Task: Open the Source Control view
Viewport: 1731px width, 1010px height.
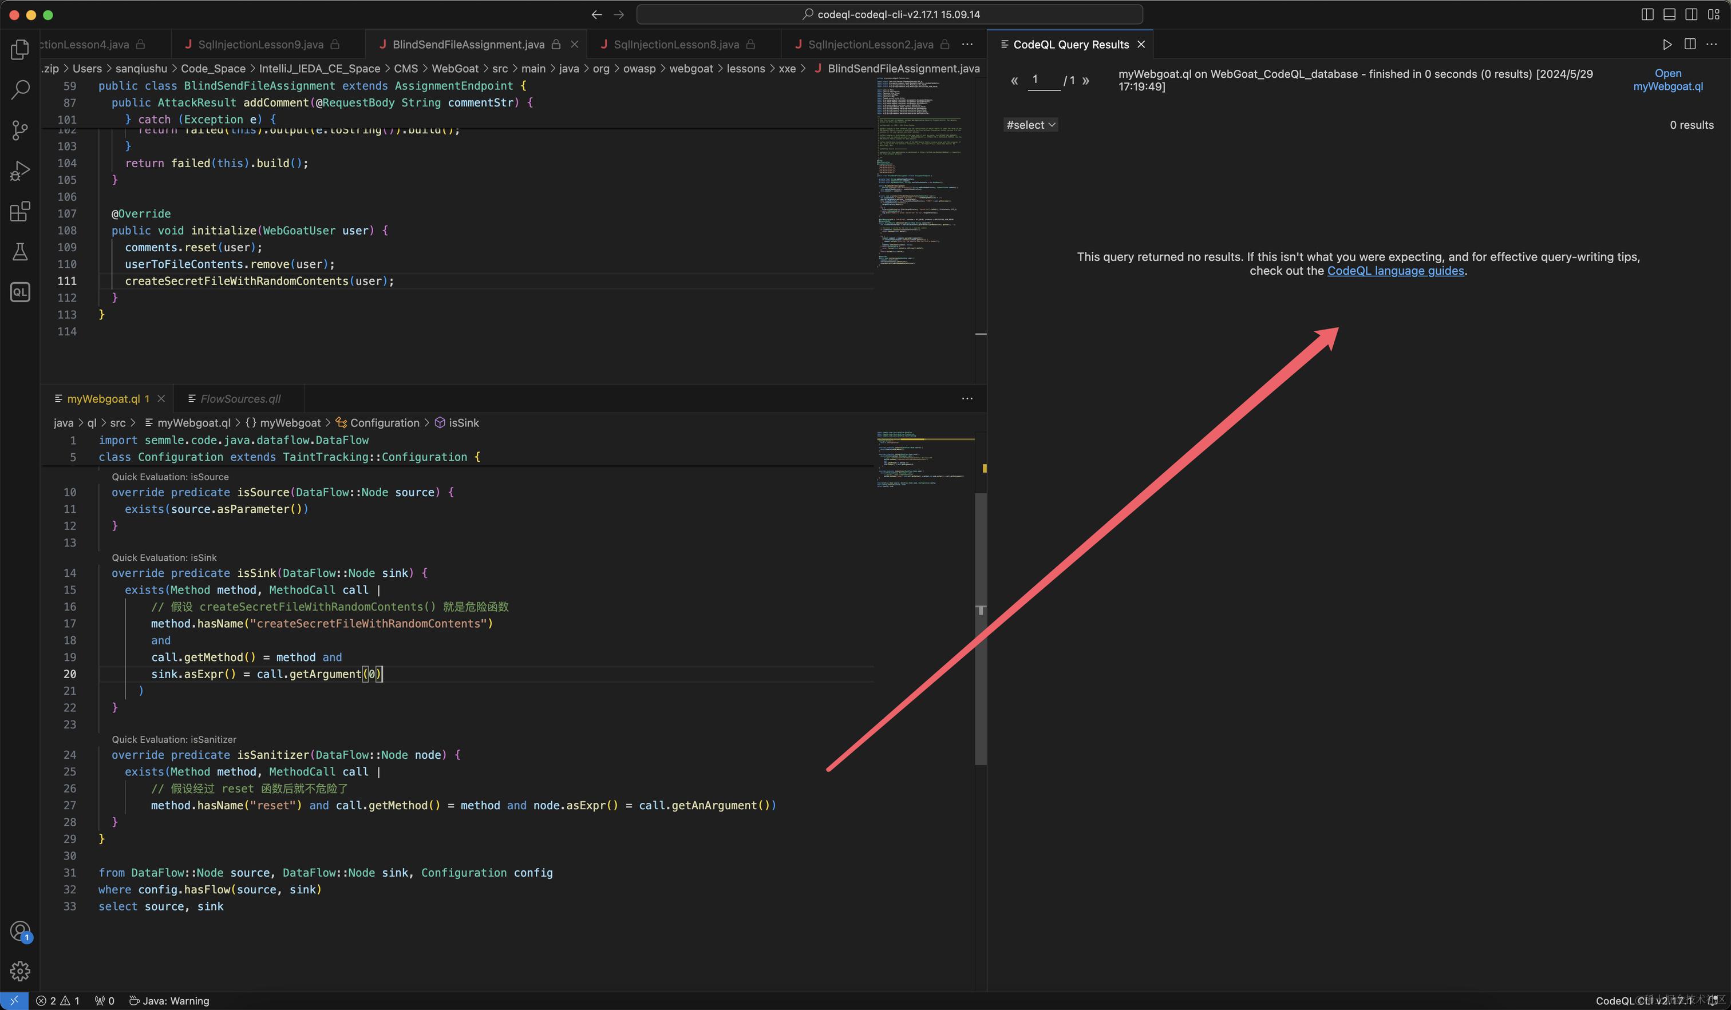Action: [20, 130]
